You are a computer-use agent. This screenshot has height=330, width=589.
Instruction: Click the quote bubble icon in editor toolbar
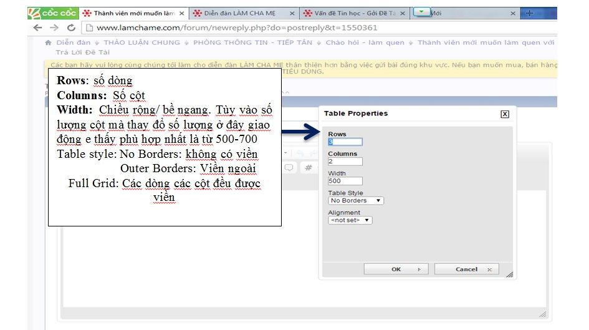(289, 167)
